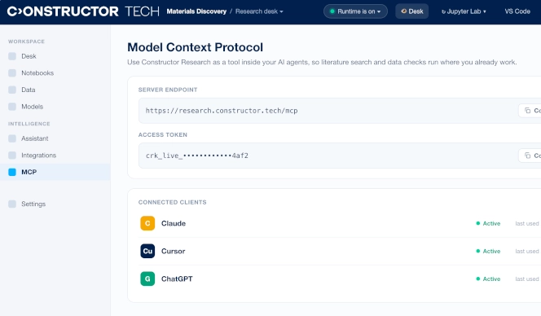Click the ChatGPT Active status
Image resolution: width=541 pixels, height=316 pixels.
pyautogui.click(x=488, y=279)
